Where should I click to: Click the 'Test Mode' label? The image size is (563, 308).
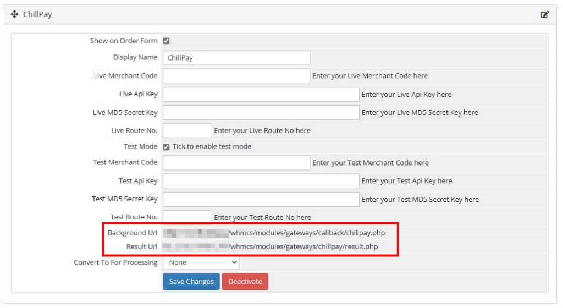point(141,146)
